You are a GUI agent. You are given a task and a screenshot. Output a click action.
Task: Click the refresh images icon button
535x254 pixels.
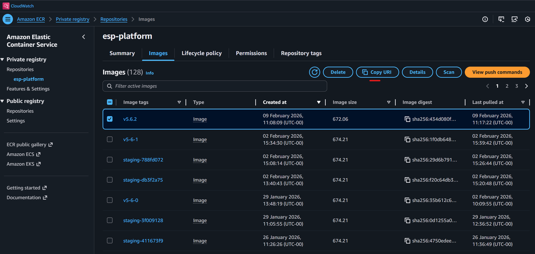click(x=315, y=72)
